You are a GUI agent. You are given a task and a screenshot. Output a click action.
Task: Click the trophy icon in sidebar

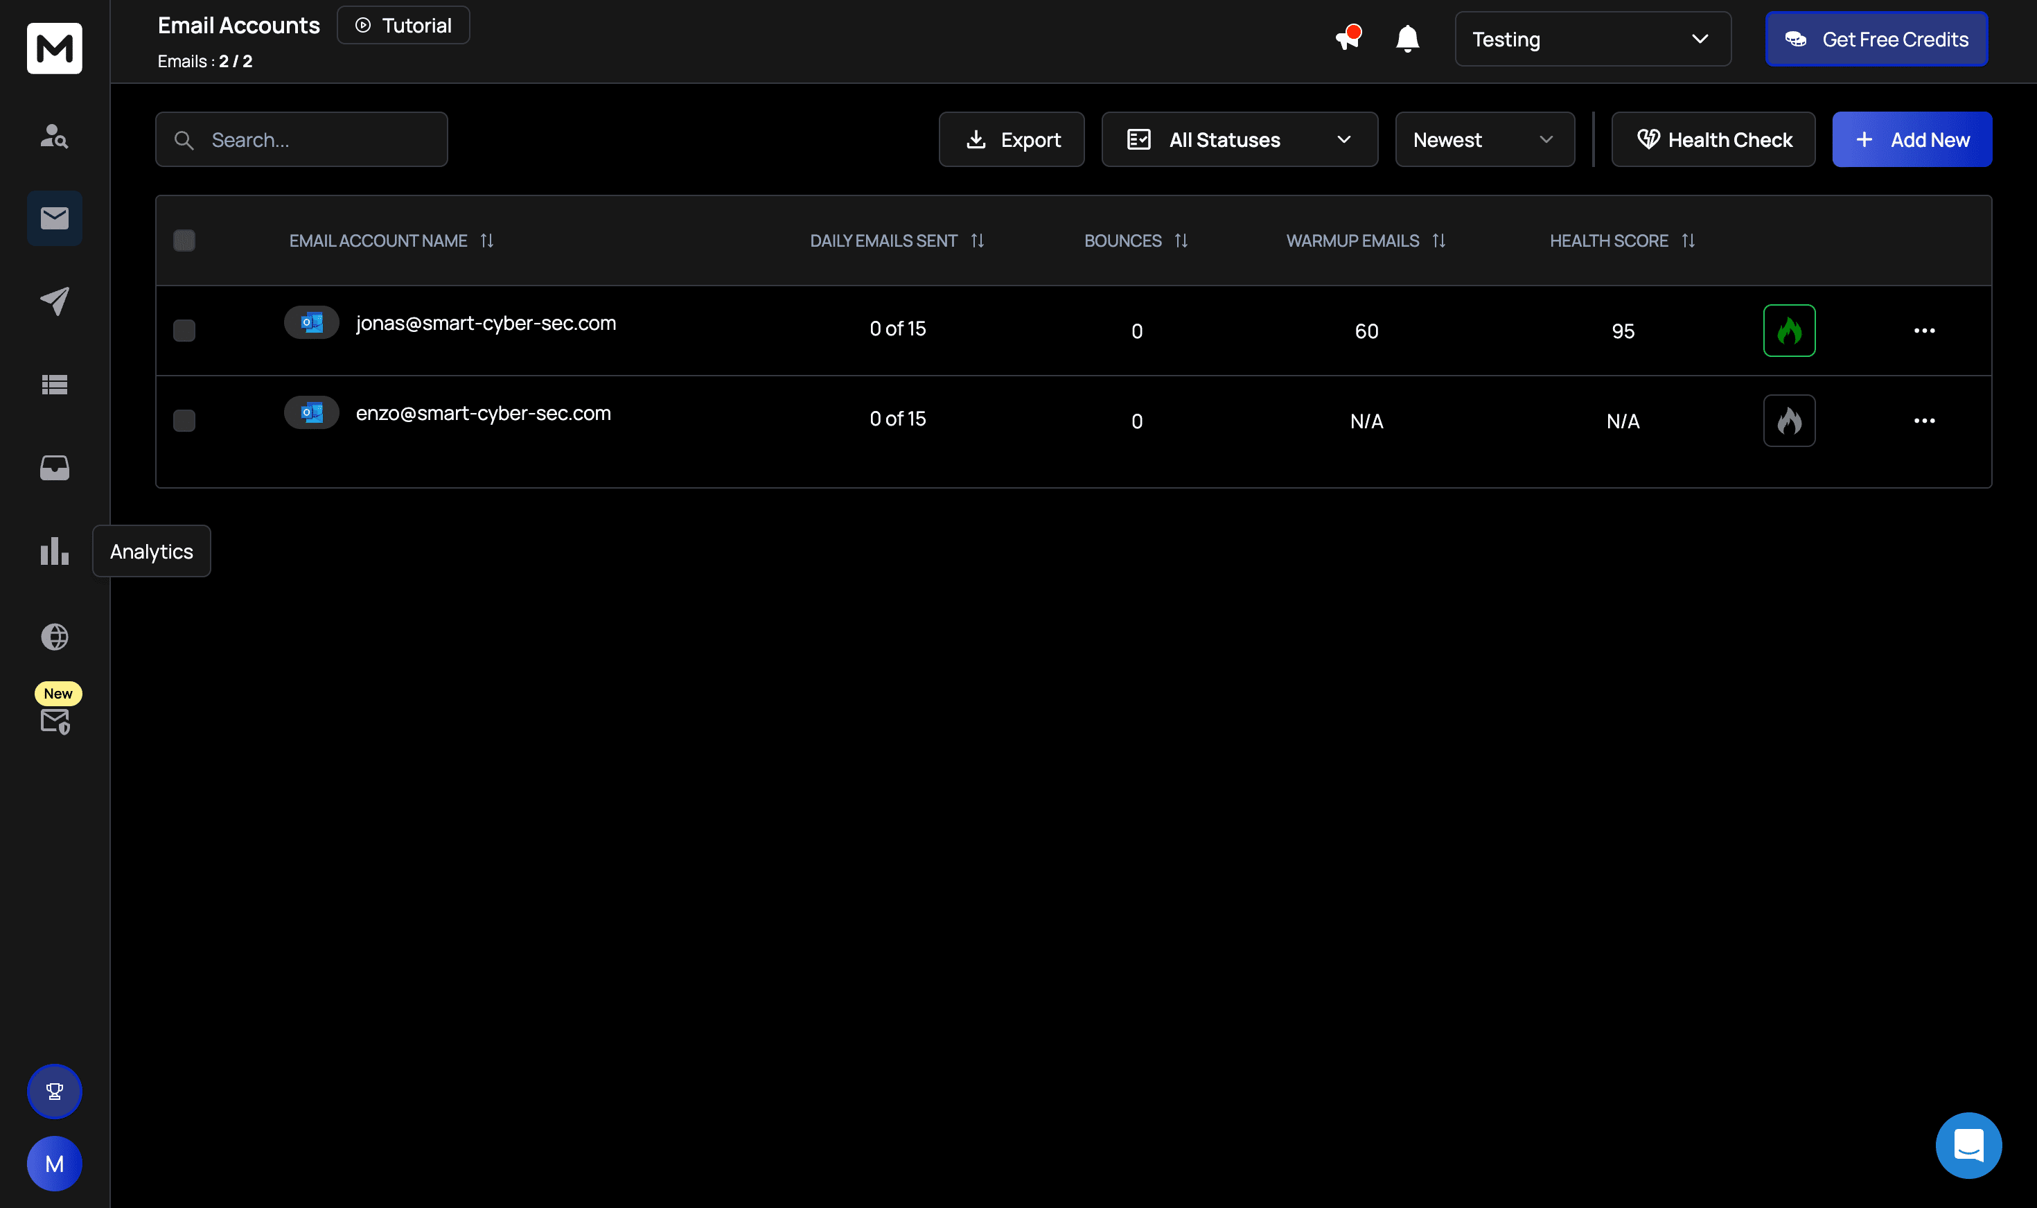[x=55, y=1091]
